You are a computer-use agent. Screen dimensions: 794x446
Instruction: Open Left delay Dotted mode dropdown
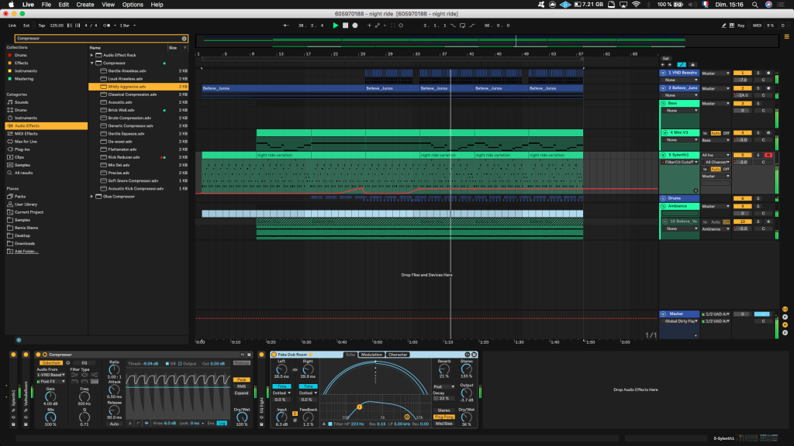click(x=281, y=393)
